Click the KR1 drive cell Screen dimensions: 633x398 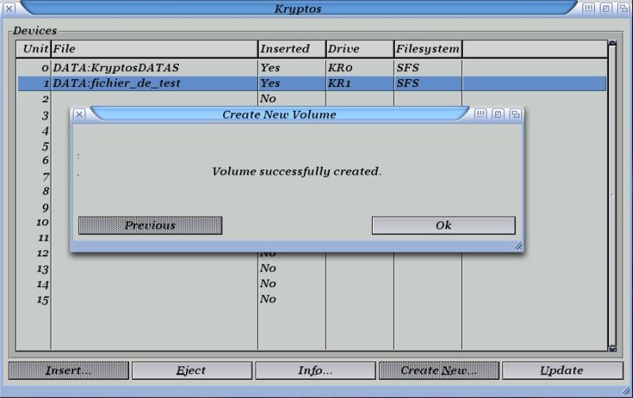pyautogui.click(x=339, y=84)
